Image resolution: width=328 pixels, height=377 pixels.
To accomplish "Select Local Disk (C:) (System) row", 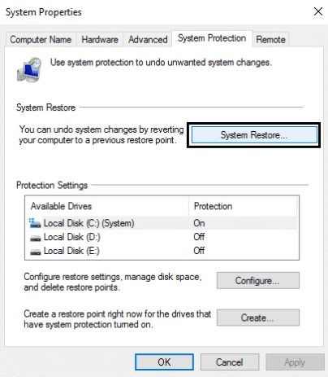I will point(162,223).
